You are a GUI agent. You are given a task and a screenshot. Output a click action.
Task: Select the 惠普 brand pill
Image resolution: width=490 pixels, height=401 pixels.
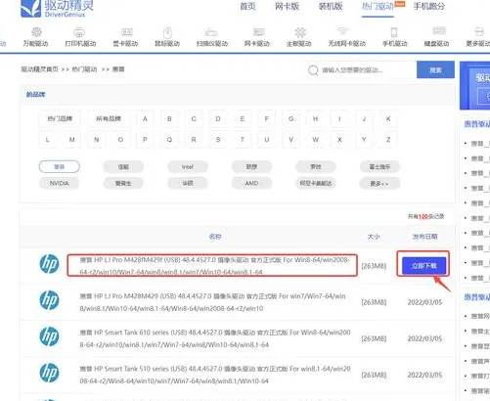coord(60,167)
